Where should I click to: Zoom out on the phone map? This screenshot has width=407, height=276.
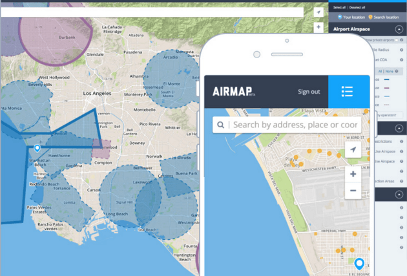click(x=353, y=191)
